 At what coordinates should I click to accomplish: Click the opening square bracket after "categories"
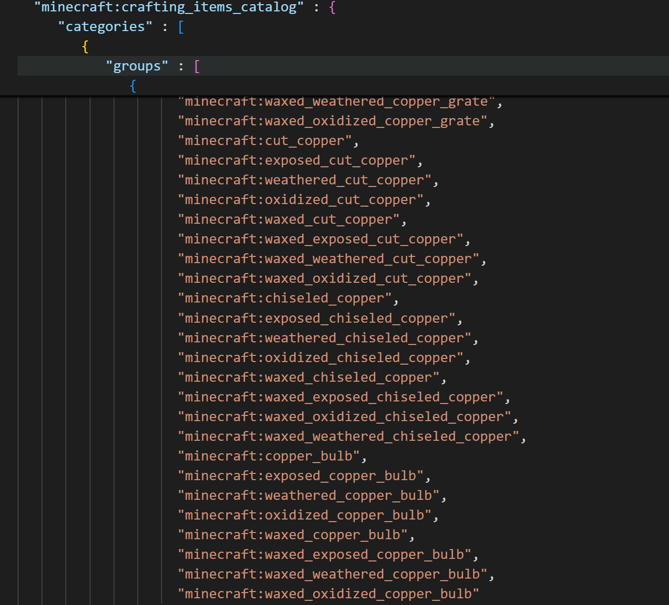pyautogui.click(x=181, y=27)
